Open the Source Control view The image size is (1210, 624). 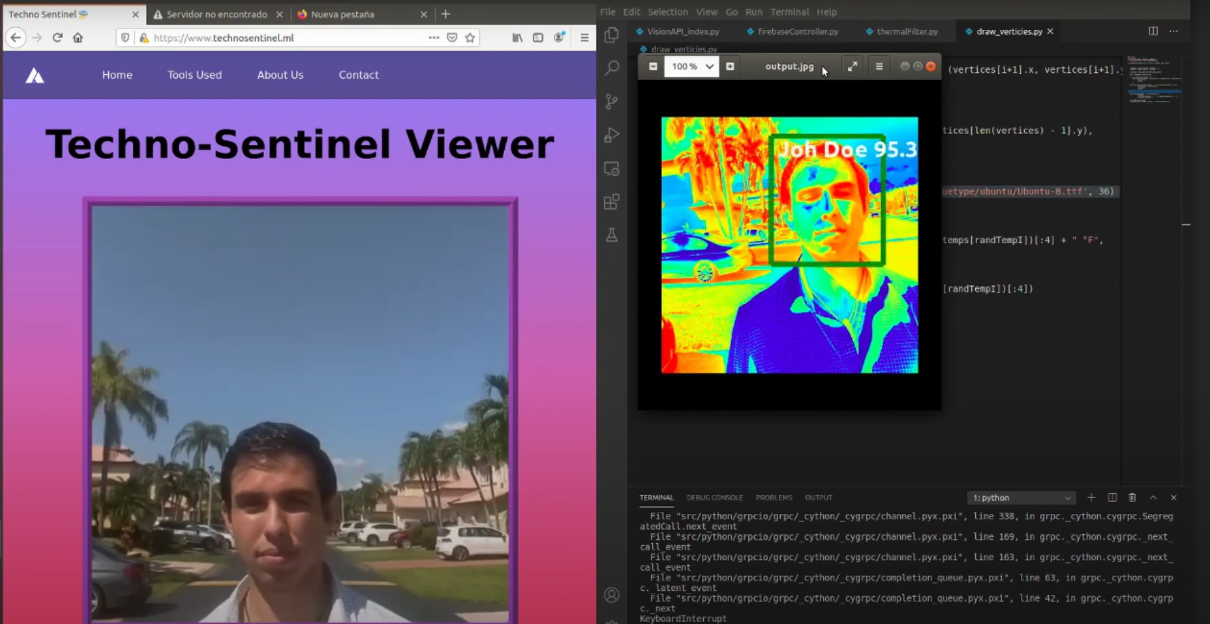coord(612,101)
